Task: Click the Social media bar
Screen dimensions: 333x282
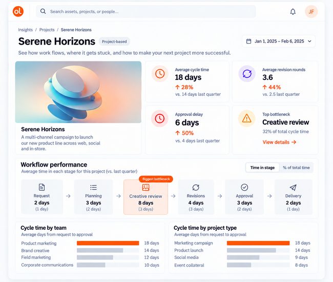Action: coord(243,257)
